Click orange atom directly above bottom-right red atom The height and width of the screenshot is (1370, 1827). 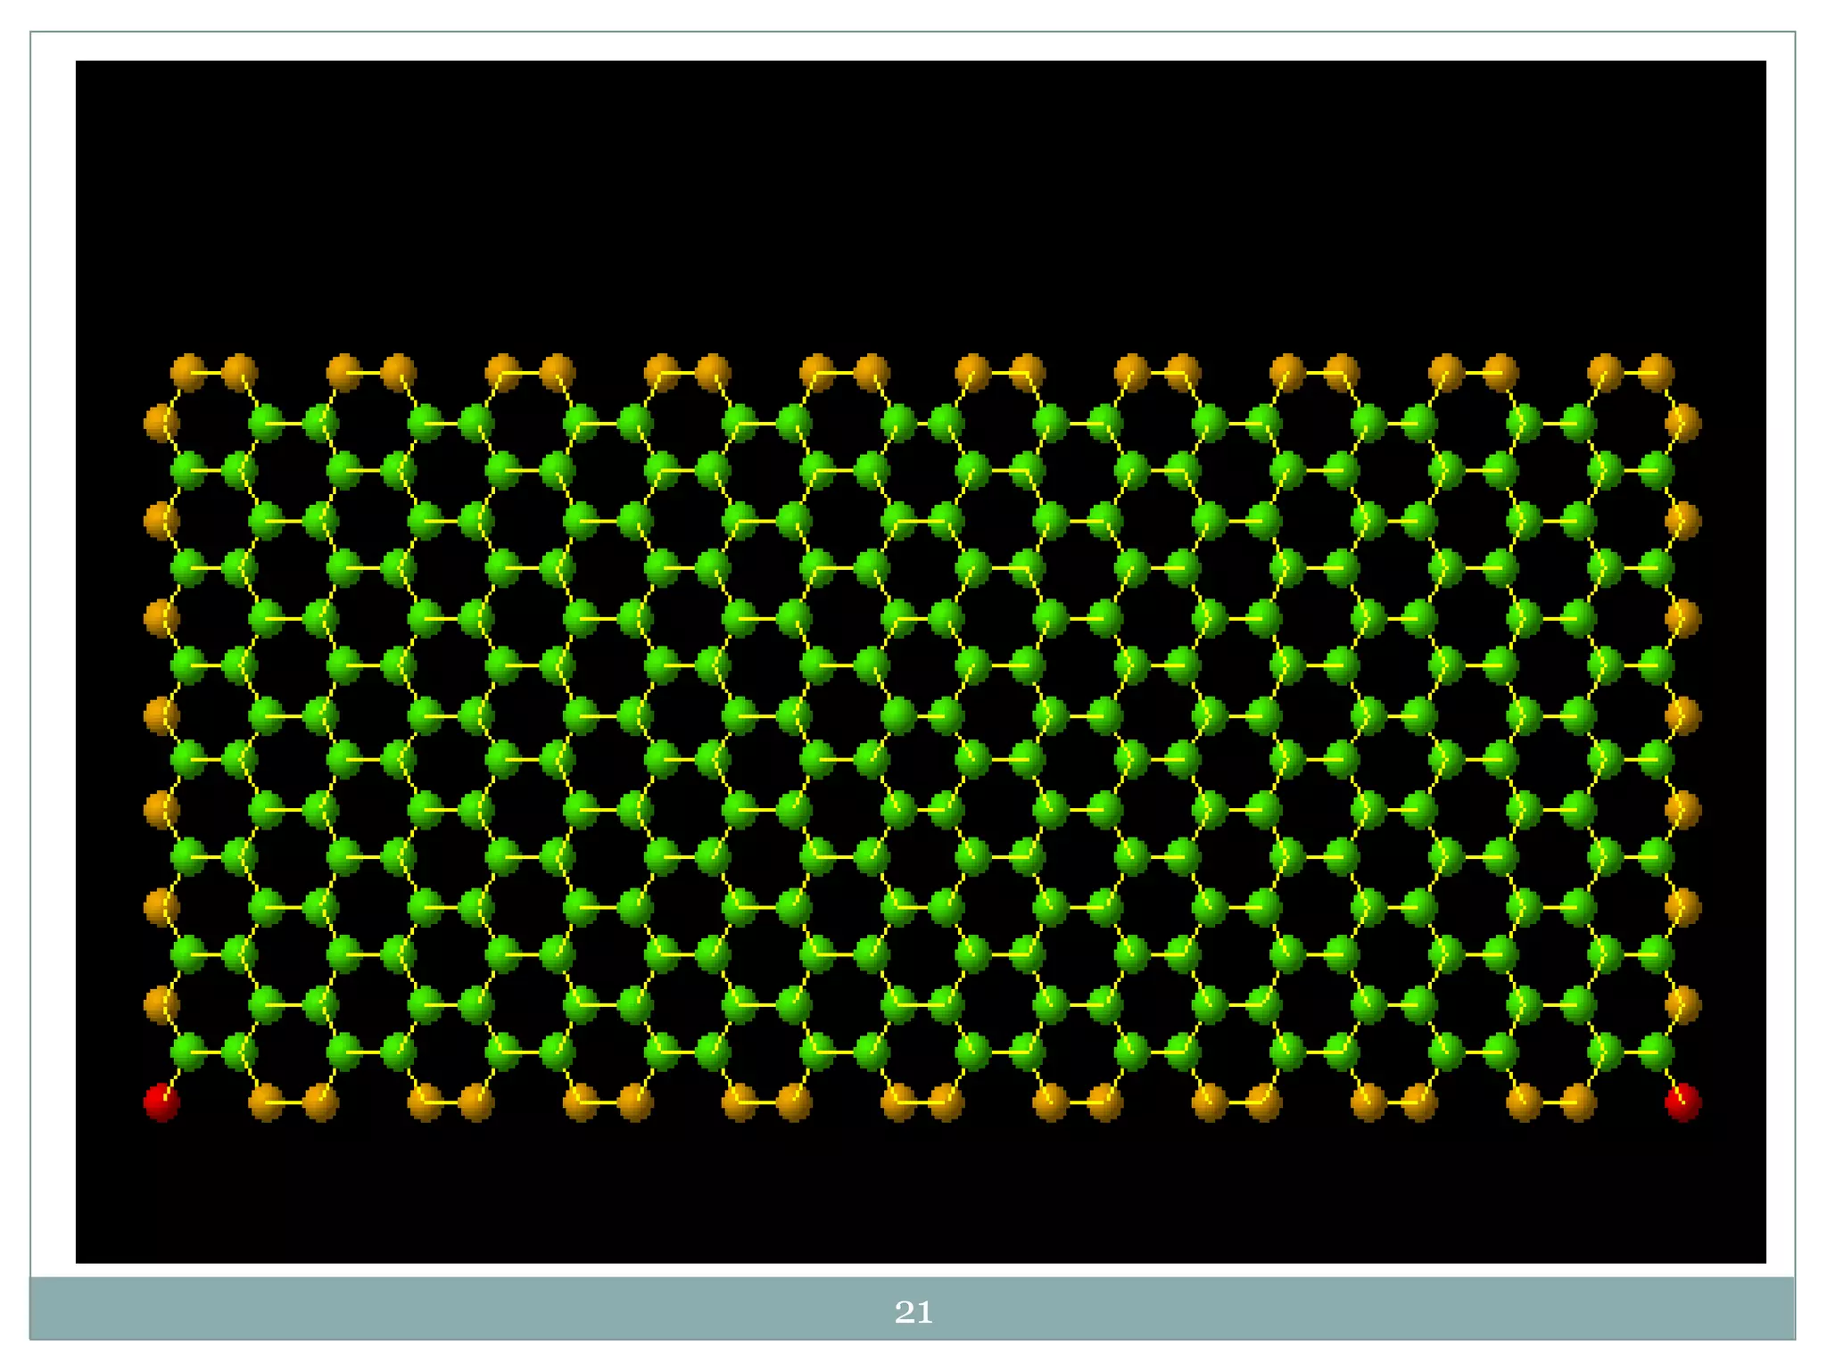[1682, 1005]
